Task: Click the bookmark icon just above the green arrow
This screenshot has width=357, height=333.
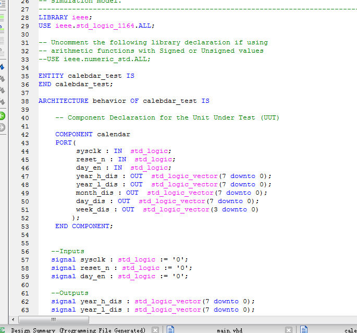Action: click(3, 102)
